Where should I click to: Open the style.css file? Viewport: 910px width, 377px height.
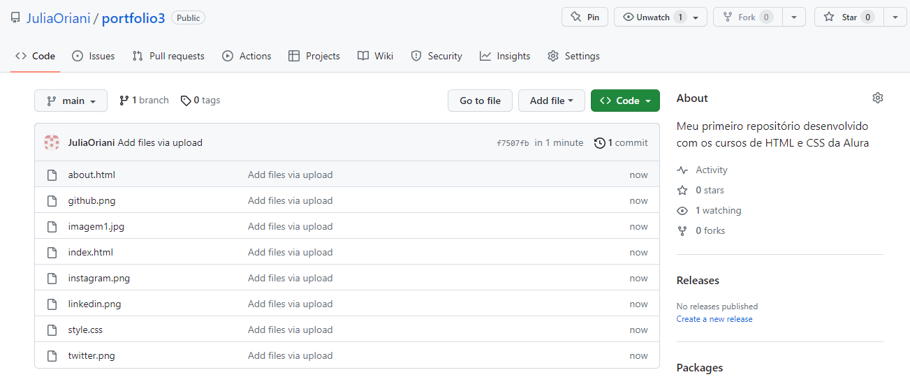coord(85,330)
